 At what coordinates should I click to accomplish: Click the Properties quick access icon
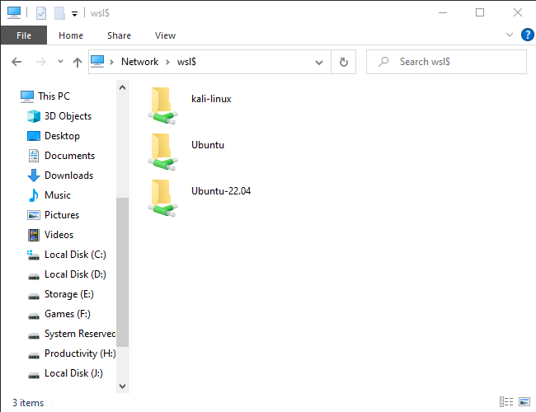[41, 13]
